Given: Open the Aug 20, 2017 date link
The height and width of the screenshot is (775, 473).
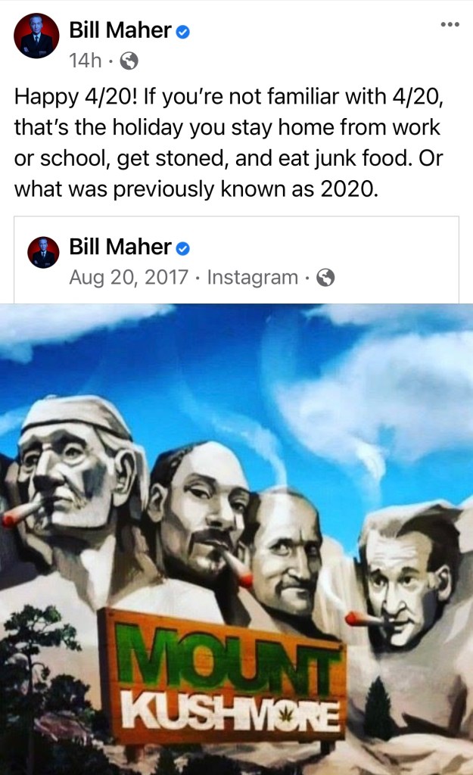Looking at the screenshot, I should [x=129, y=277].
